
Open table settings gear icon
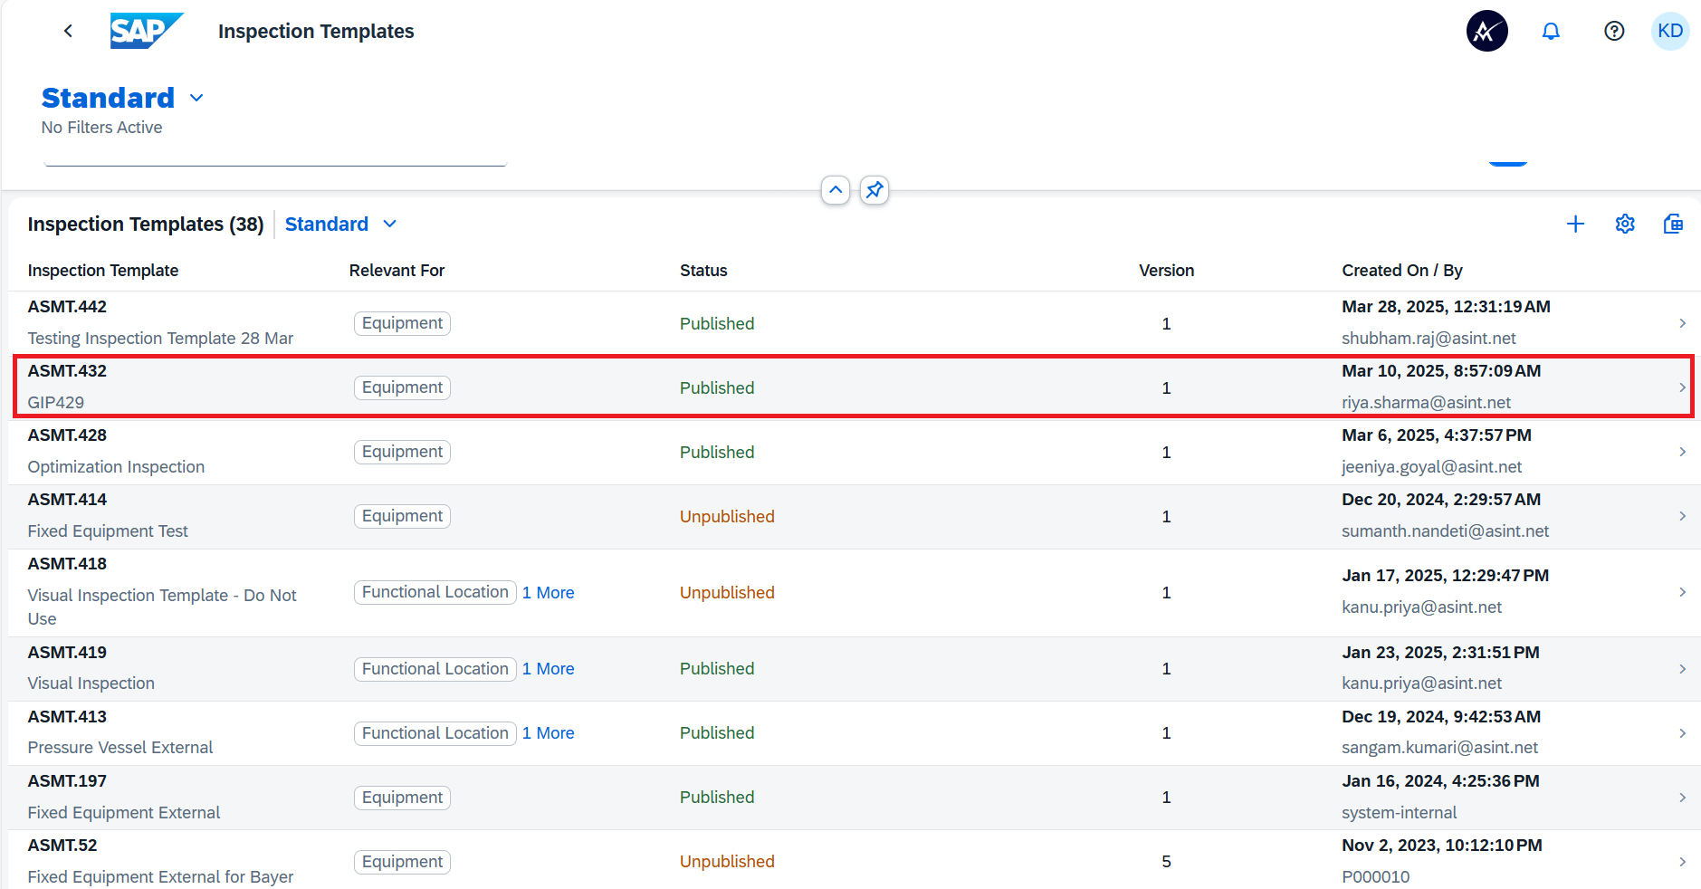[x=1624, y=224]
